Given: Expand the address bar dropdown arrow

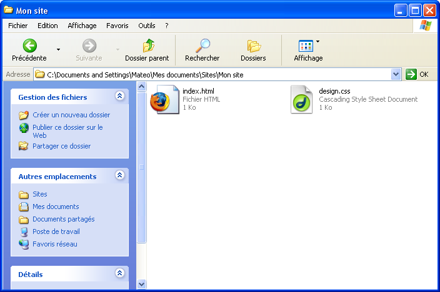Looking at the screenshot, I should [396, 74].
